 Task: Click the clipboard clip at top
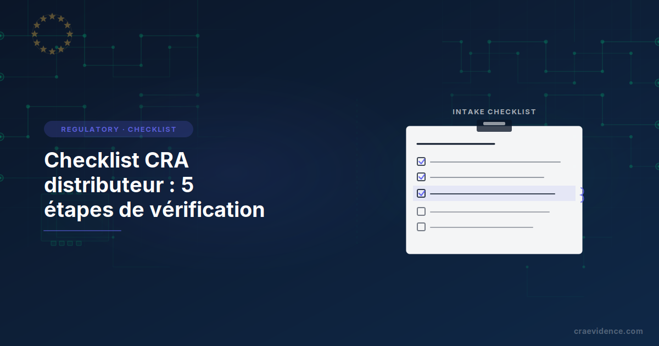pos(494,126)
